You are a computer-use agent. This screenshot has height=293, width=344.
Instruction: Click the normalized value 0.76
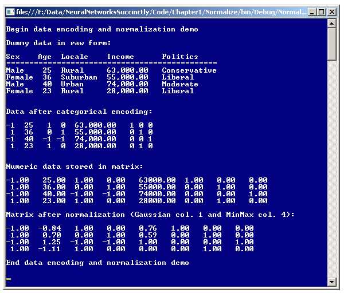click(x=148, y=228)
